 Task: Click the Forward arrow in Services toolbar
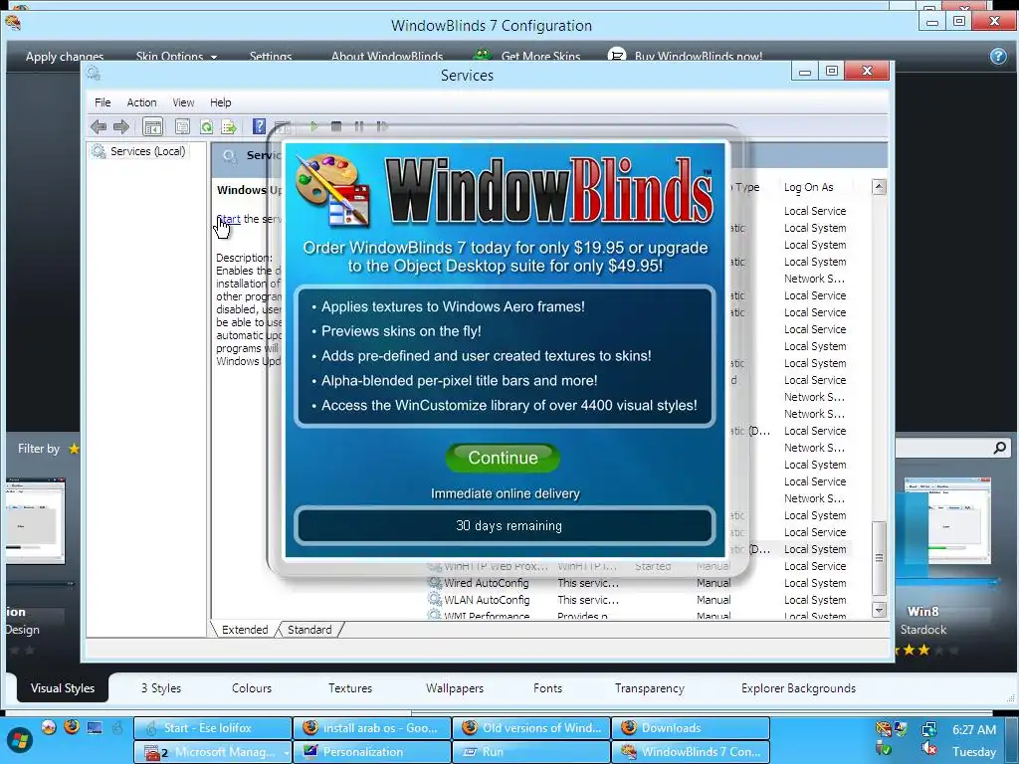120,126
